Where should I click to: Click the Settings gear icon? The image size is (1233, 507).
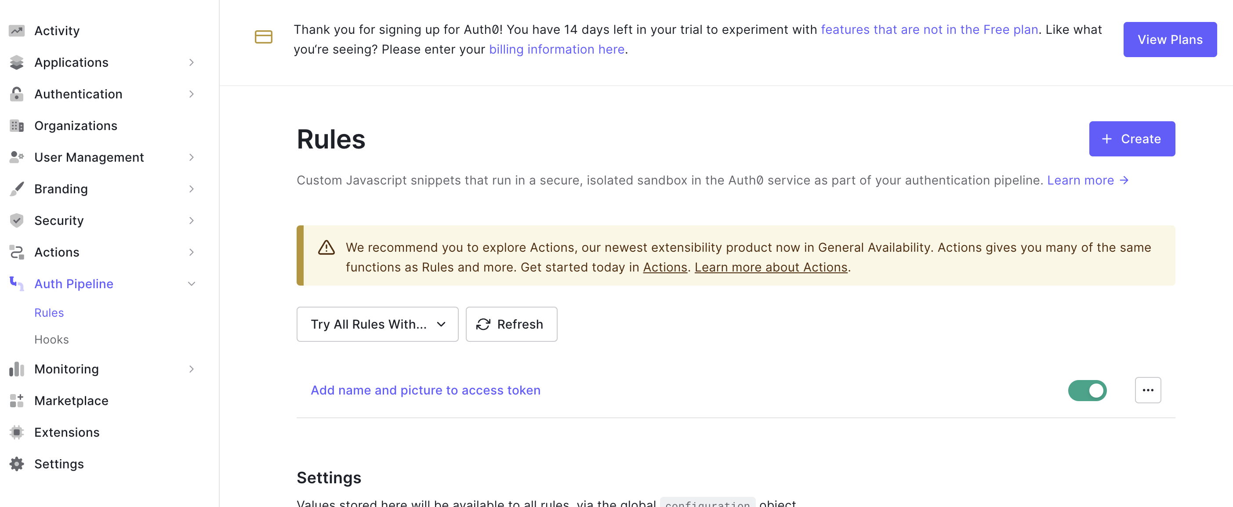point(17,464)
